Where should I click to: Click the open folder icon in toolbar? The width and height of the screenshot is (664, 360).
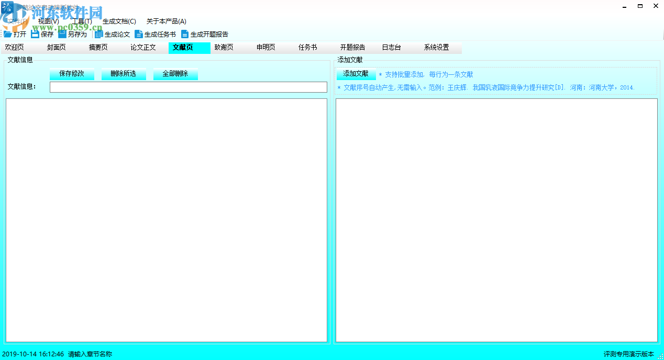(x=8, y=34)
